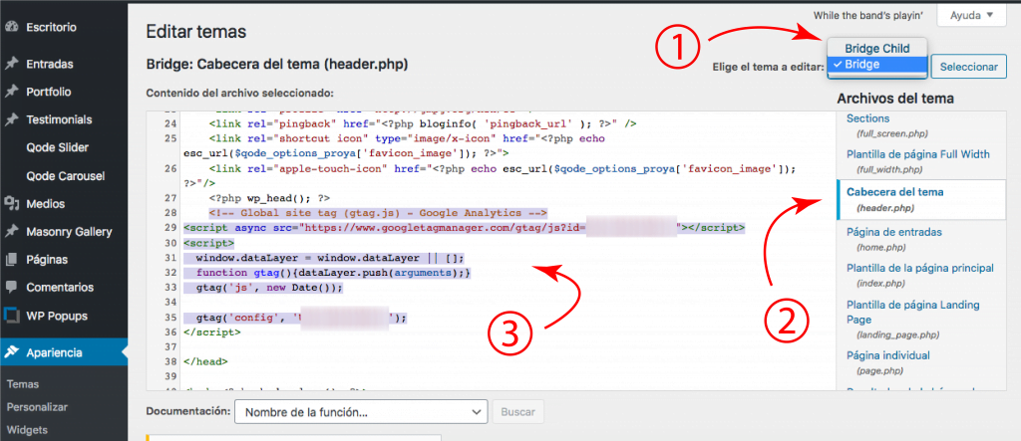Choose Bridge Child theme option
Screen dimensions: 1021x441
pos(876,48)
